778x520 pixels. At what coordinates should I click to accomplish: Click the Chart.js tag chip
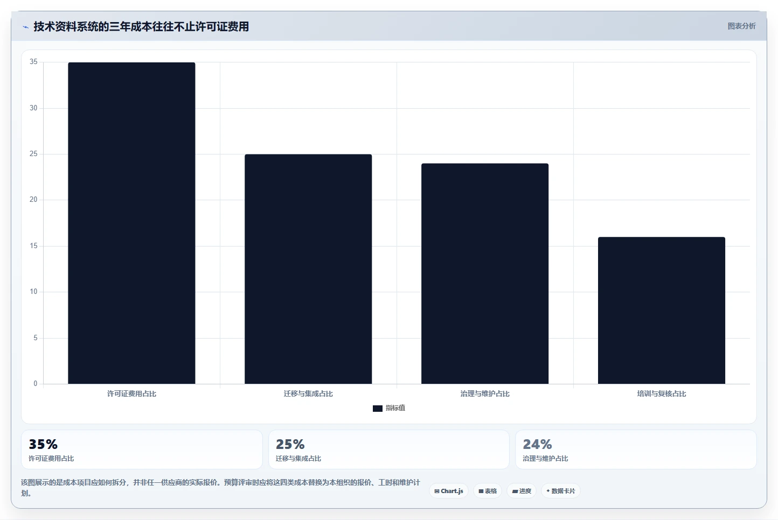449,491
